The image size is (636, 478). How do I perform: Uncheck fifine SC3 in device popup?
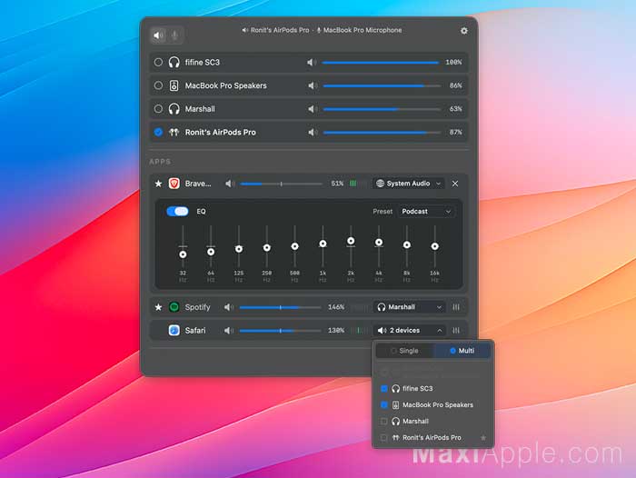point(383,389)
